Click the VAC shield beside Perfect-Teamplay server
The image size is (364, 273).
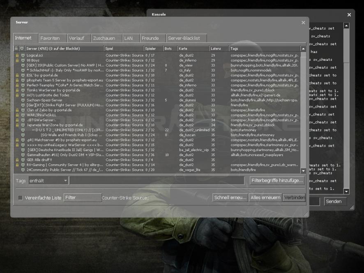pyautogui.click(x=23, y=85)
